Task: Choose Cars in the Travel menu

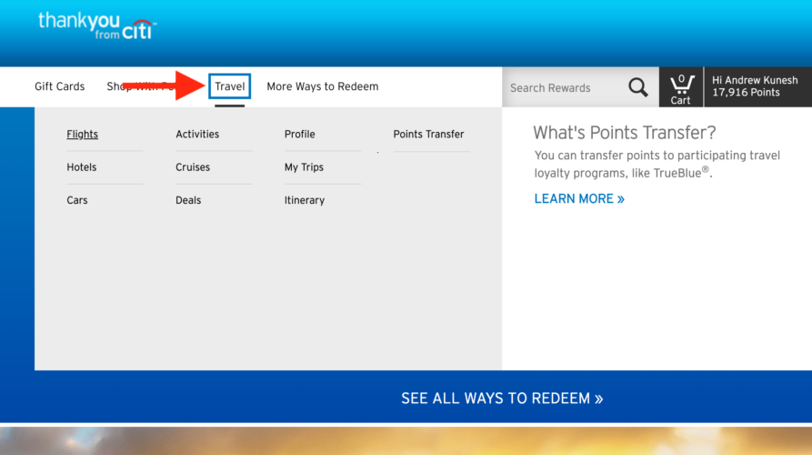Action: click(77, 200)
